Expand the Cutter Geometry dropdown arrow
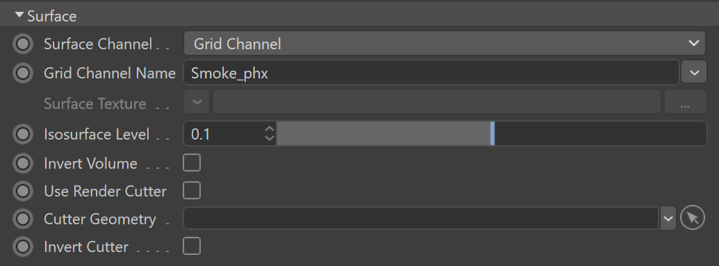719x266 pixels. [668, 218]
